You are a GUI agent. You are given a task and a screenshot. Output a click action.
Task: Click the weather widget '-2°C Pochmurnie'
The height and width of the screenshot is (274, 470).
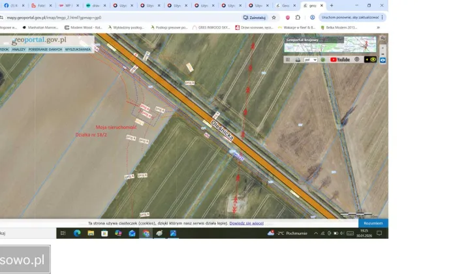click(287, 234)
